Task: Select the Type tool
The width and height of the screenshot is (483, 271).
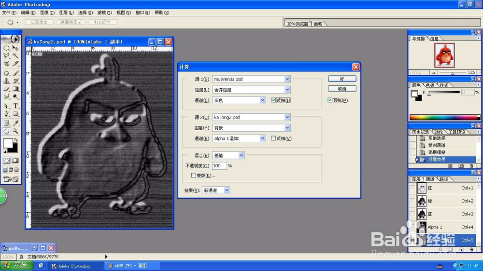Action: [15, 106]
